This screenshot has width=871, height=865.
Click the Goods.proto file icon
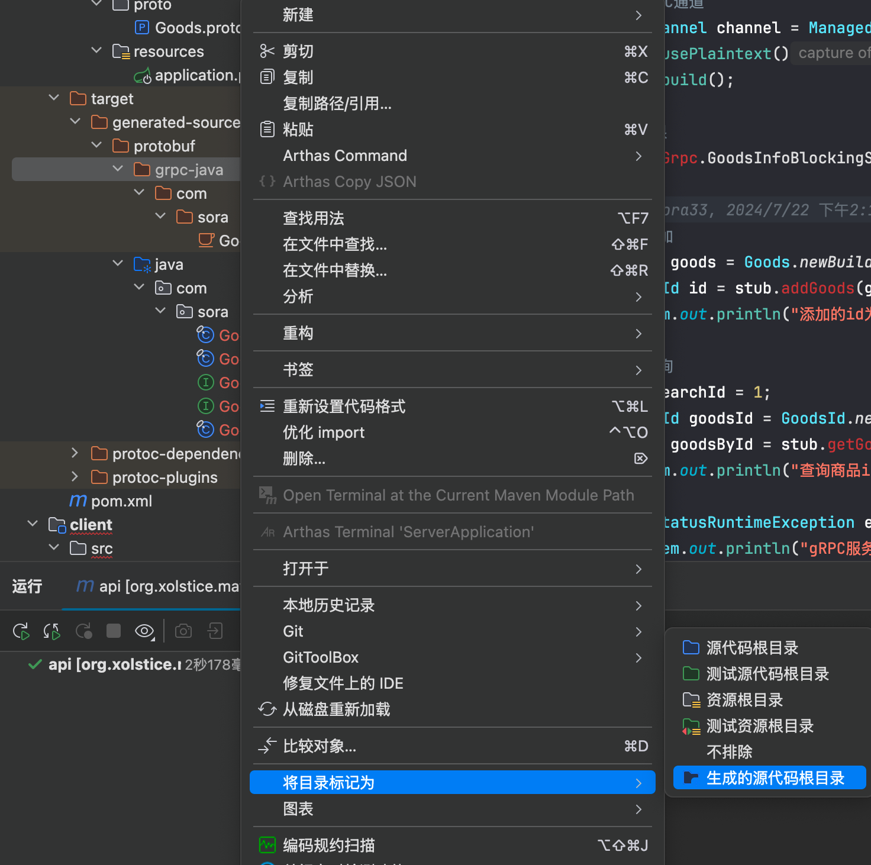click(x=142, y=28)
